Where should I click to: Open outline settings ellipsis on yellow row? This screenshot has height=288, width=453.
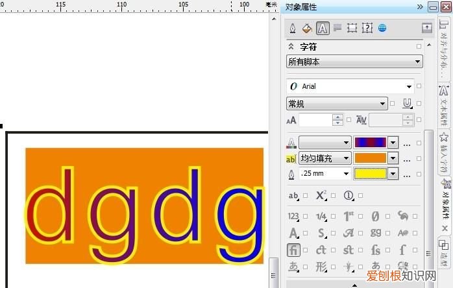point(407,176)
